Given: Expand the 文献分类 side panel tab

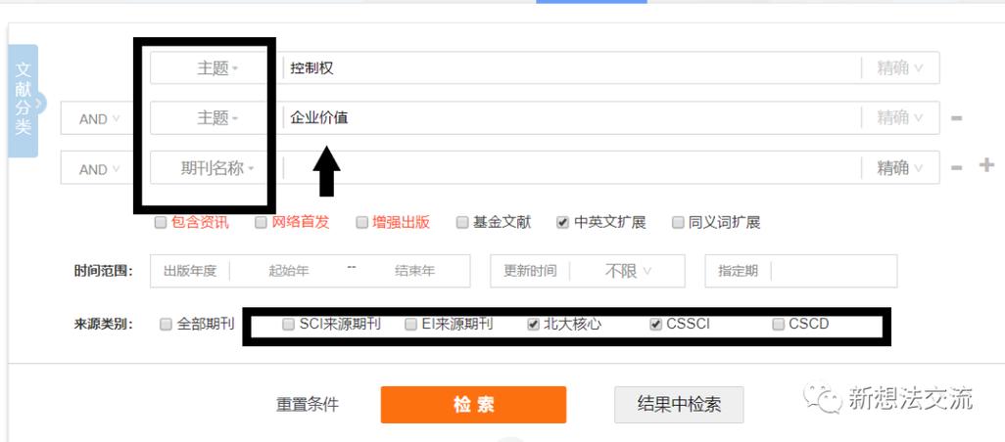Looking at the screenshot, I should 24,101.
